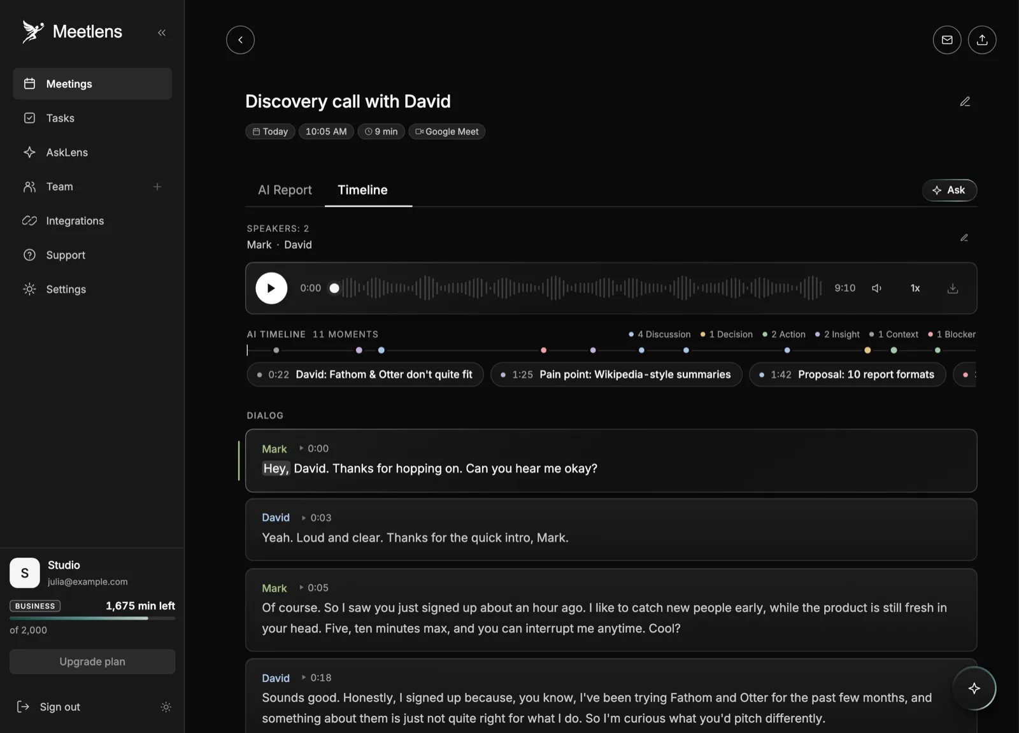This screenshot has width=1019, height=733.
Task: Open Integrations in the sidebar
Action: 92,220
